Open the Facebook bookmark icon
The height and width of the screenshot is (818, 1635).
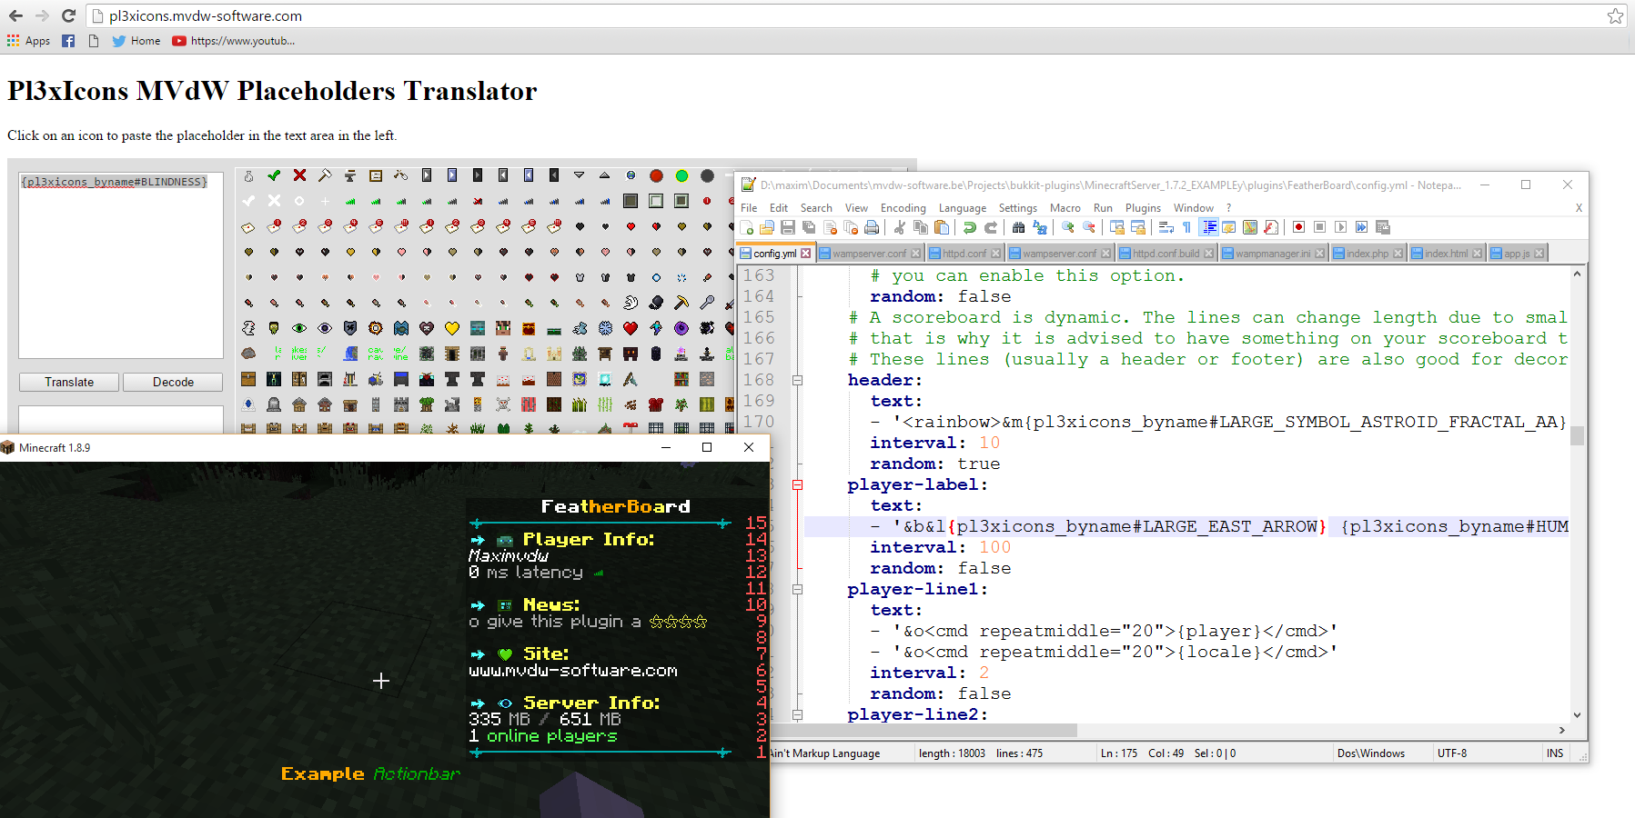point(68,41)
